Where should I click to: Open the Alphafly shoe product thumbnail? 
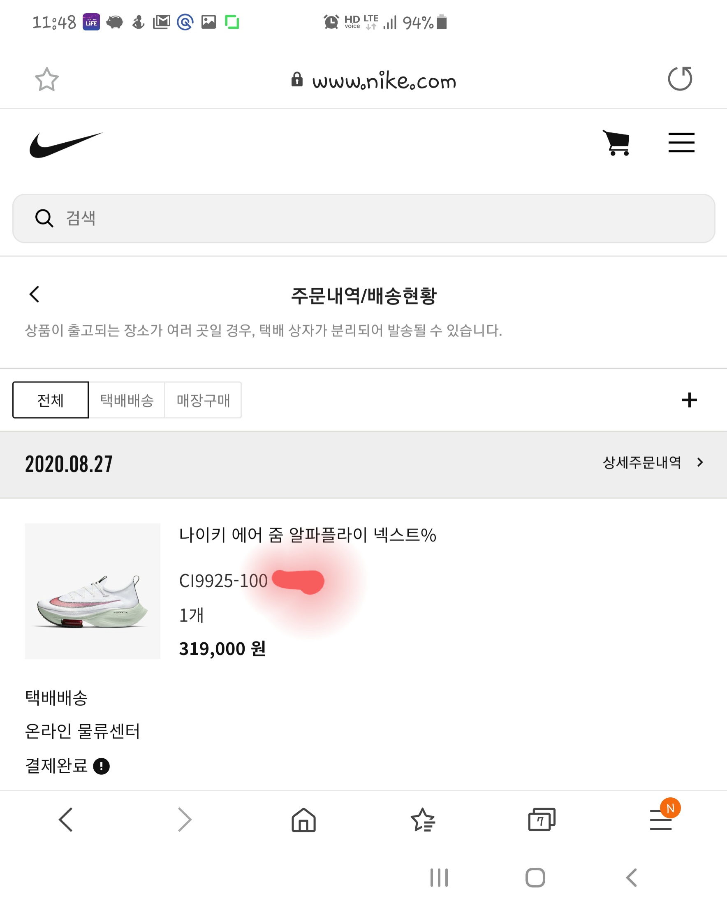coord(93,591)
